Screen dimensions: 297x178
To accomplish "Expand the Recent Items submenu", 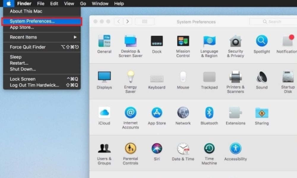I will point(42,37).
